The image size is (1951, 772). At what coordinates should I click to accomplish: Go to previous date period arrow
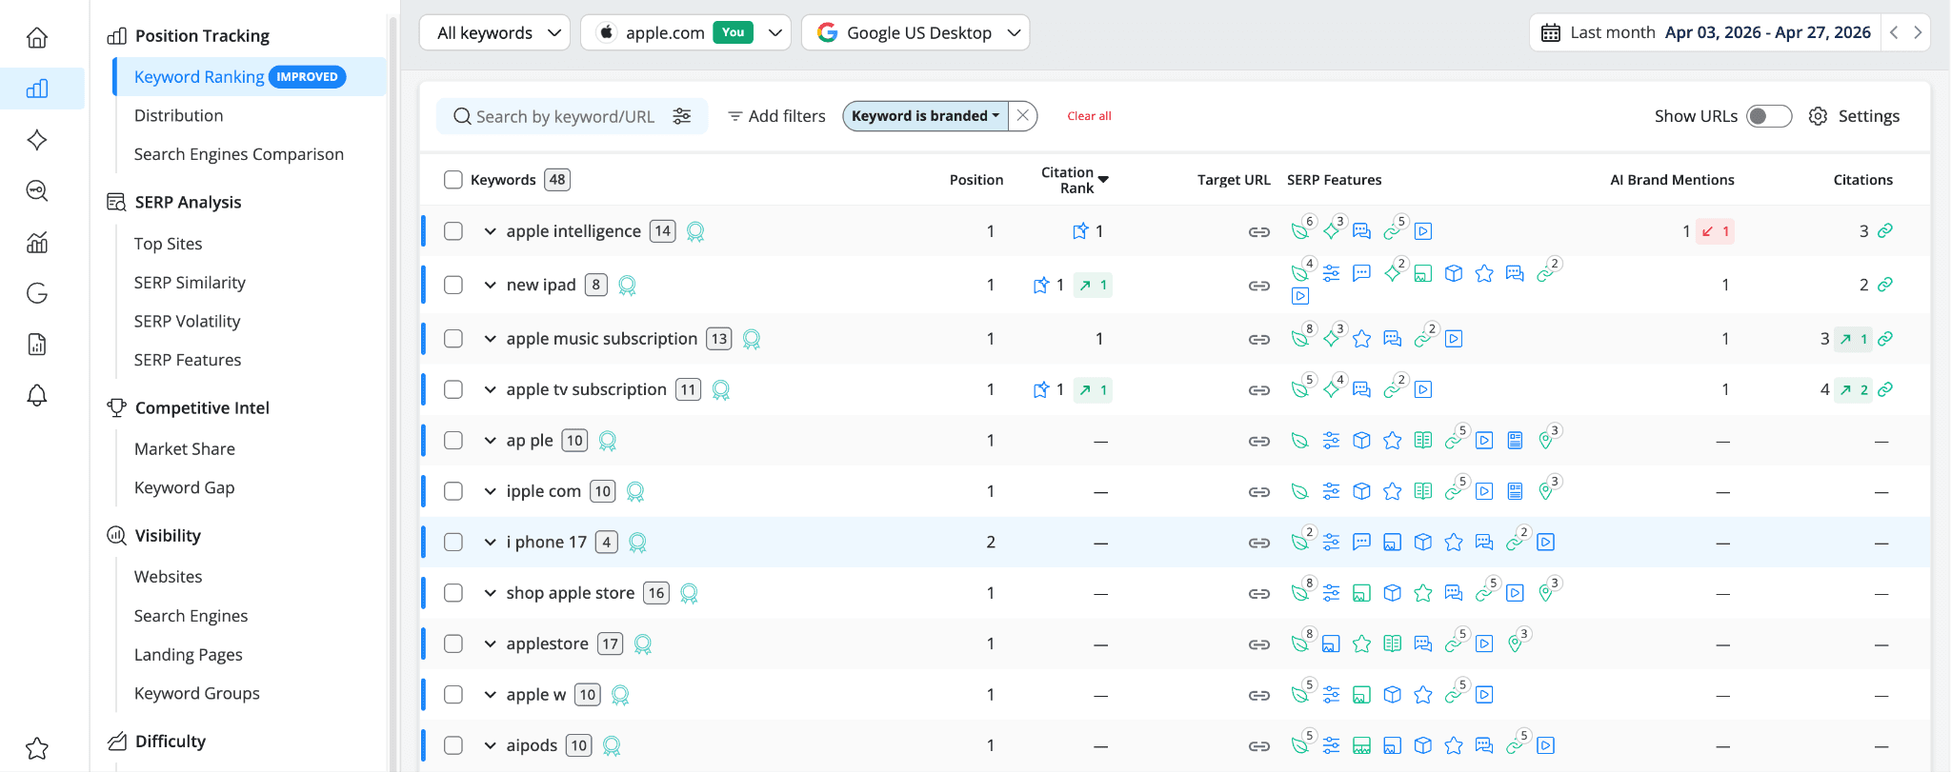1894,32
